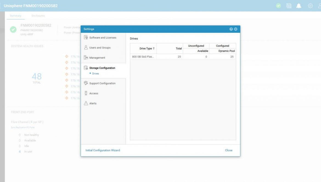Open Users and Groups settings section

[x=100, y=48]
